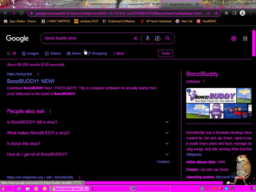This screenshot has height=192, width=256.
Task: Click the red magnifier tray icon
Action: pyautogui.click(x=214, y=189)
